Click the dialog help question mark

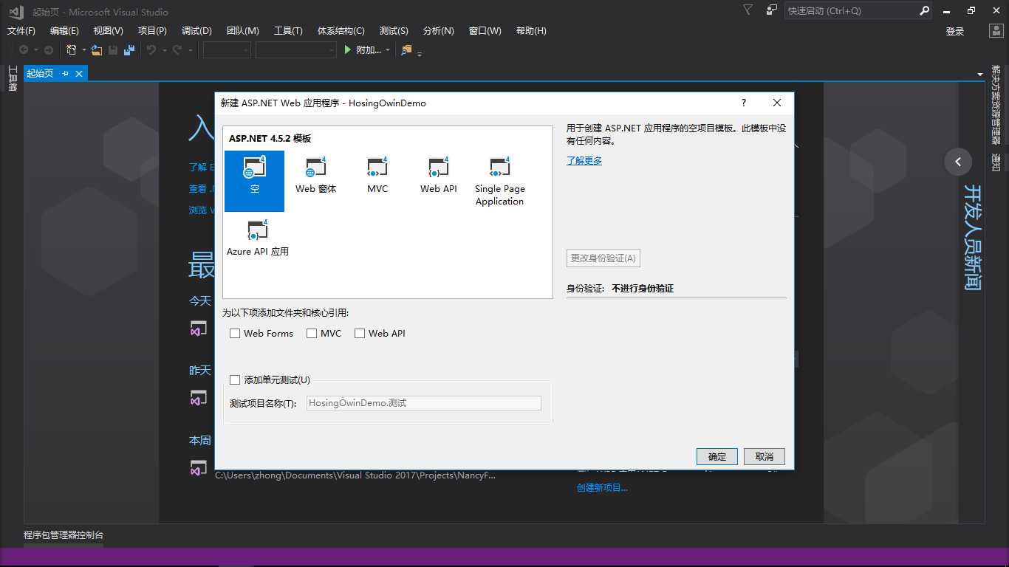pos(744,103)
